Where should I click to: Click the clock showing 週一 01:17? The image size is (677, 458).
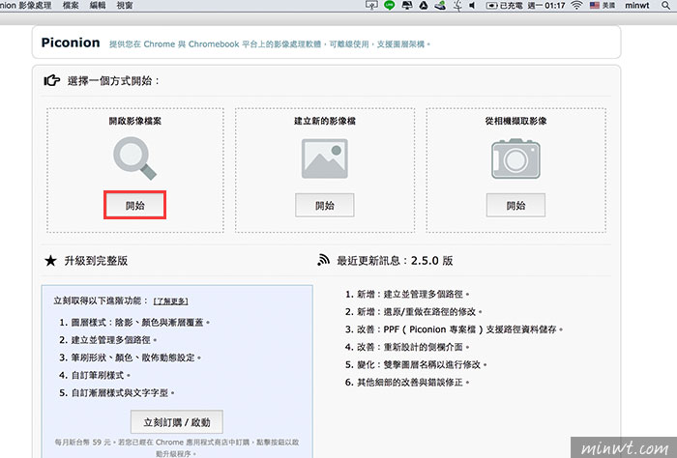pyautogui.click(x=546, y=6)
